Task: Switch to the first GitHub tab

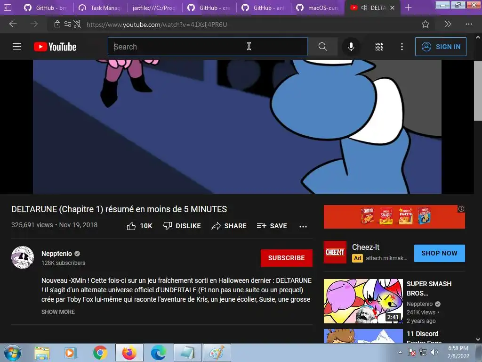Action: (x=46, y=8)
